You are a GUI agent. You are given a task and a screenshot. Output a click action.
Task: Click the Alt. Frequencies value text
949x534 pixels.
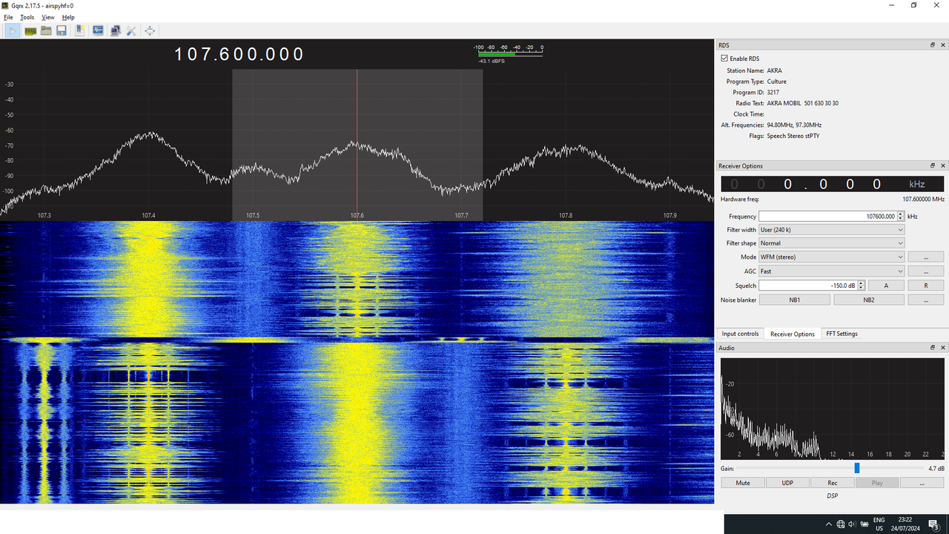794,125
